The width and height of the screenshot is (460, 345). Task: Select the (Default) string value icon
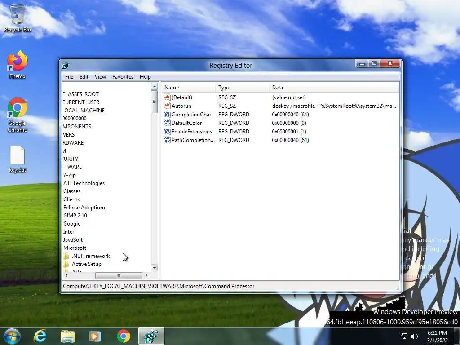(167, 97)
